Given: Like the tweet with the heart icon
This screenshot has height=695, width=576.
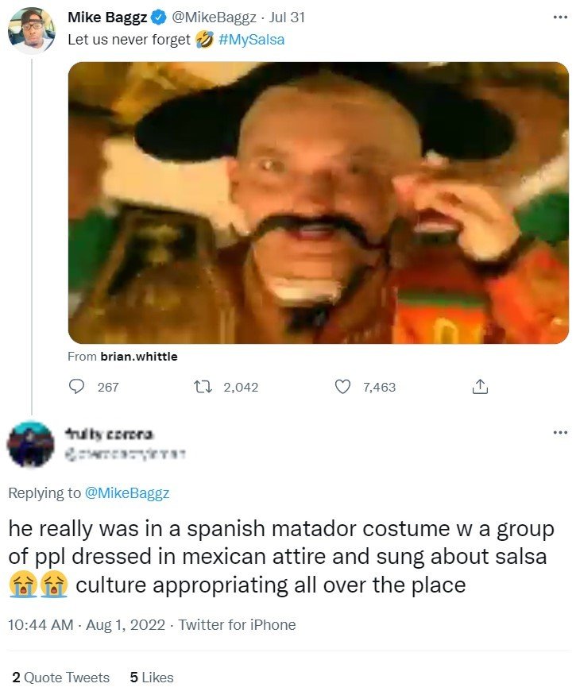Looking at the screenshot, I should [342, 387].
